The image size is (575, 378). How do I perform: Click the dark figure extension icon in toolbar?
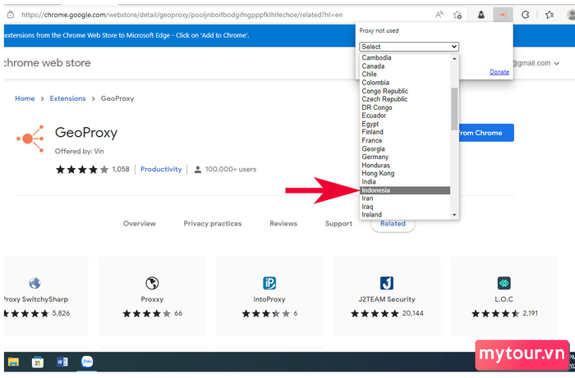(481, 15)
